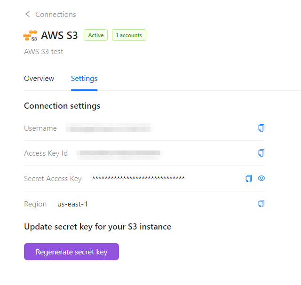
Task: Select the blurred Access Key Id value
Action: pos(119,153)
